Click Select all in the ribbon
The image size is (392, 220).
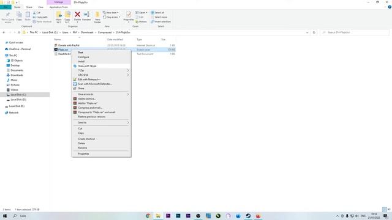157,12
